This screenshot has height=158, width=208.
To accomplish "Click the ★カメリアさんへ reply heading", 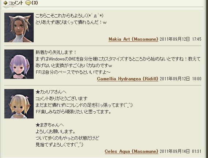I will tap(51, 92).
